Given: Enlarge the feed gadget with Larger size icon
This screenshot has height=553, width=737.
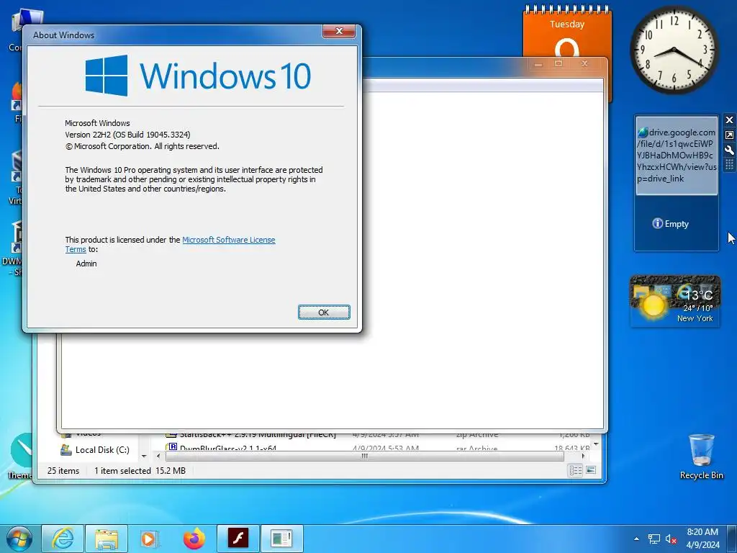Looking at the screenshot, I should (x=729, y=135).
